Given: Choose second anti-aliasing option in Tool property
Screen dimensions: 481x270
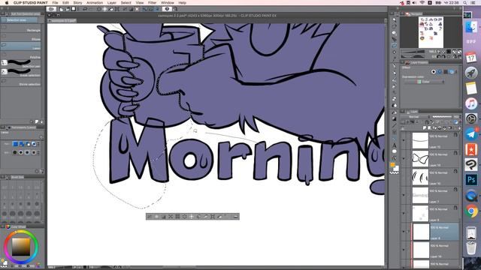Looking at the screenshot, I should click(21, 152).
